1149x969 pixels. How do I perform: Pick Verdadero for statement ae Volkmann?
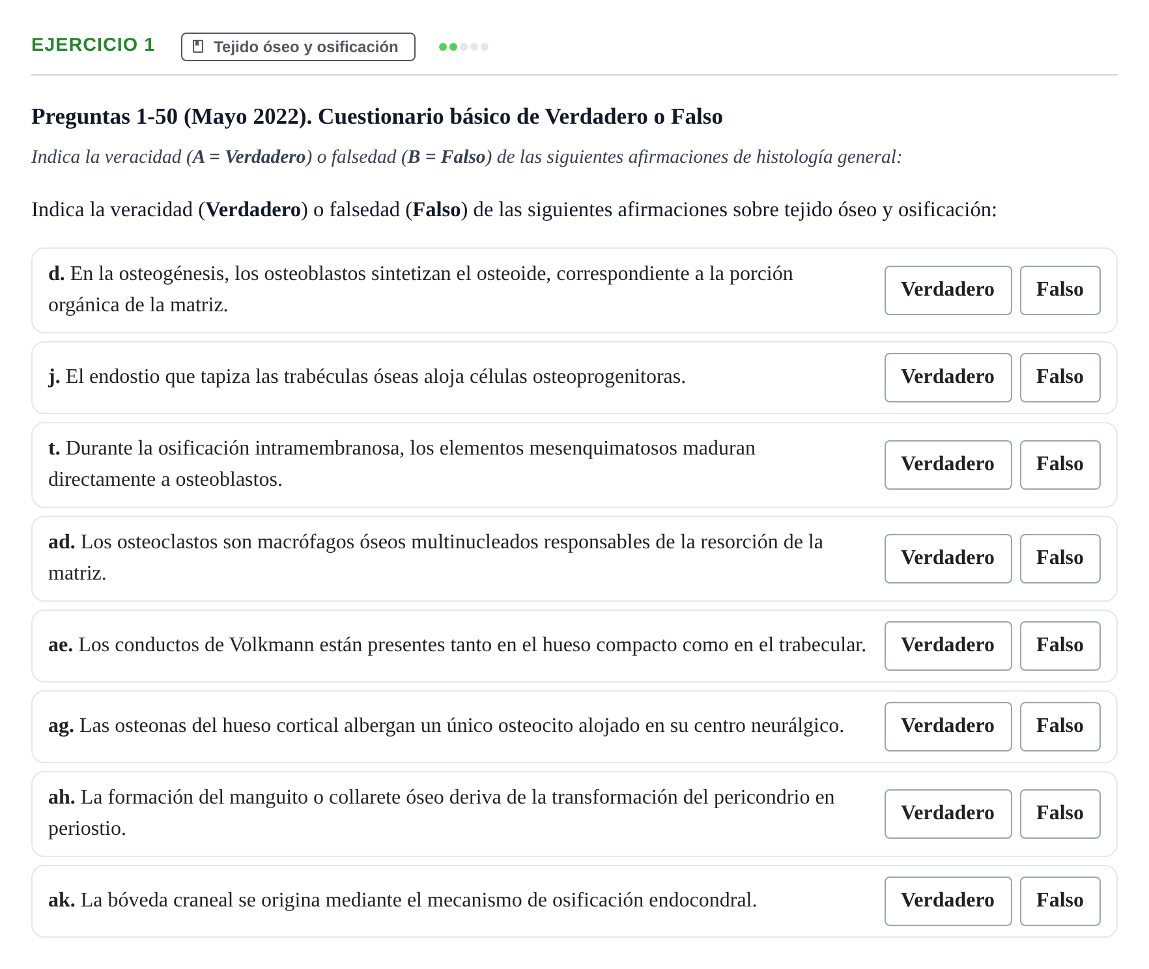(x=948, y=646)
